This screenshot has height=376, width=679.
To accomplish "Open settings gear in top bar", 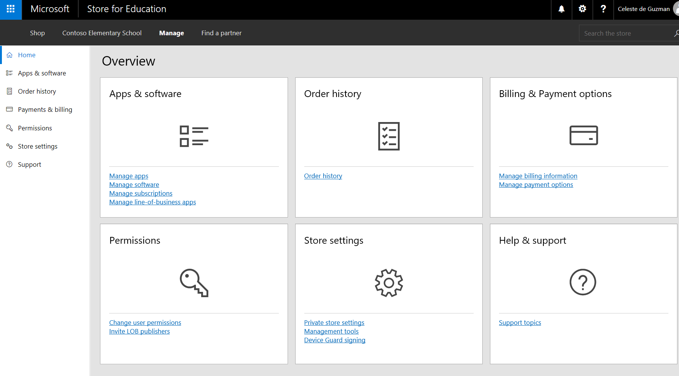I will [x=582, y=9].
